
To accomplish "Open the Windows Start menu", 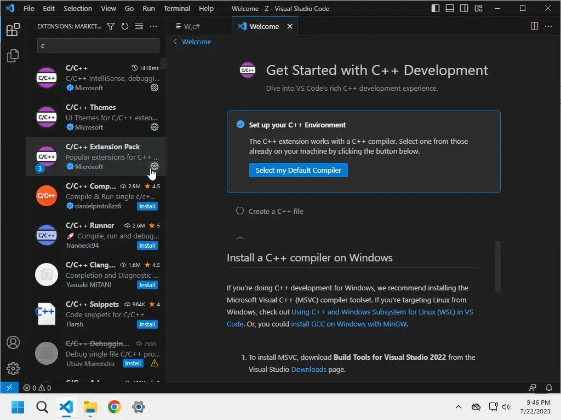I will pos(18,407).
